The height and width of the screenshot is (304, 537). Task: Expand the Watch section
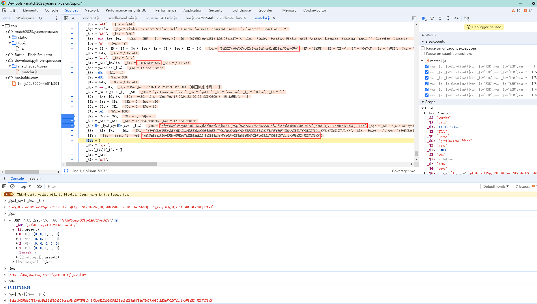click(423, 35)
